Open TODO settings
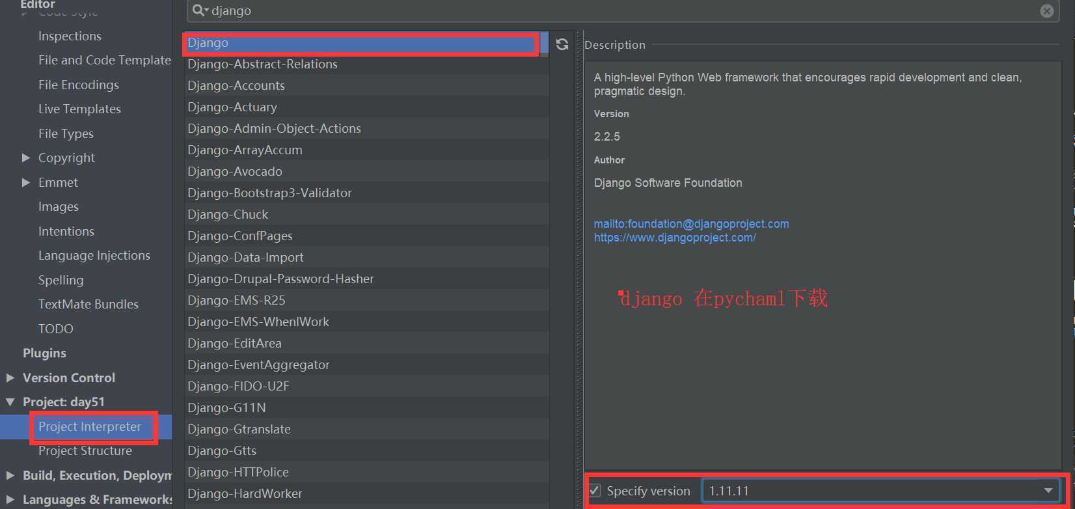The image size is (1075, 509). point(56,329)
